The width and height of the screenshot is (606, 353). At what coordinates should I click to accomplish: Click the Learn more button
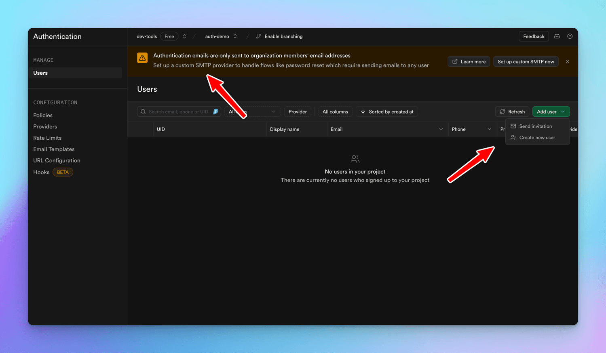469,61
